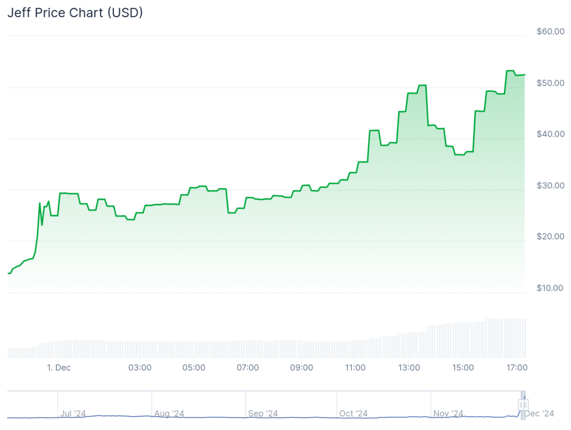Select the 13:00 time axis label
571x430 pixels.
409,368
